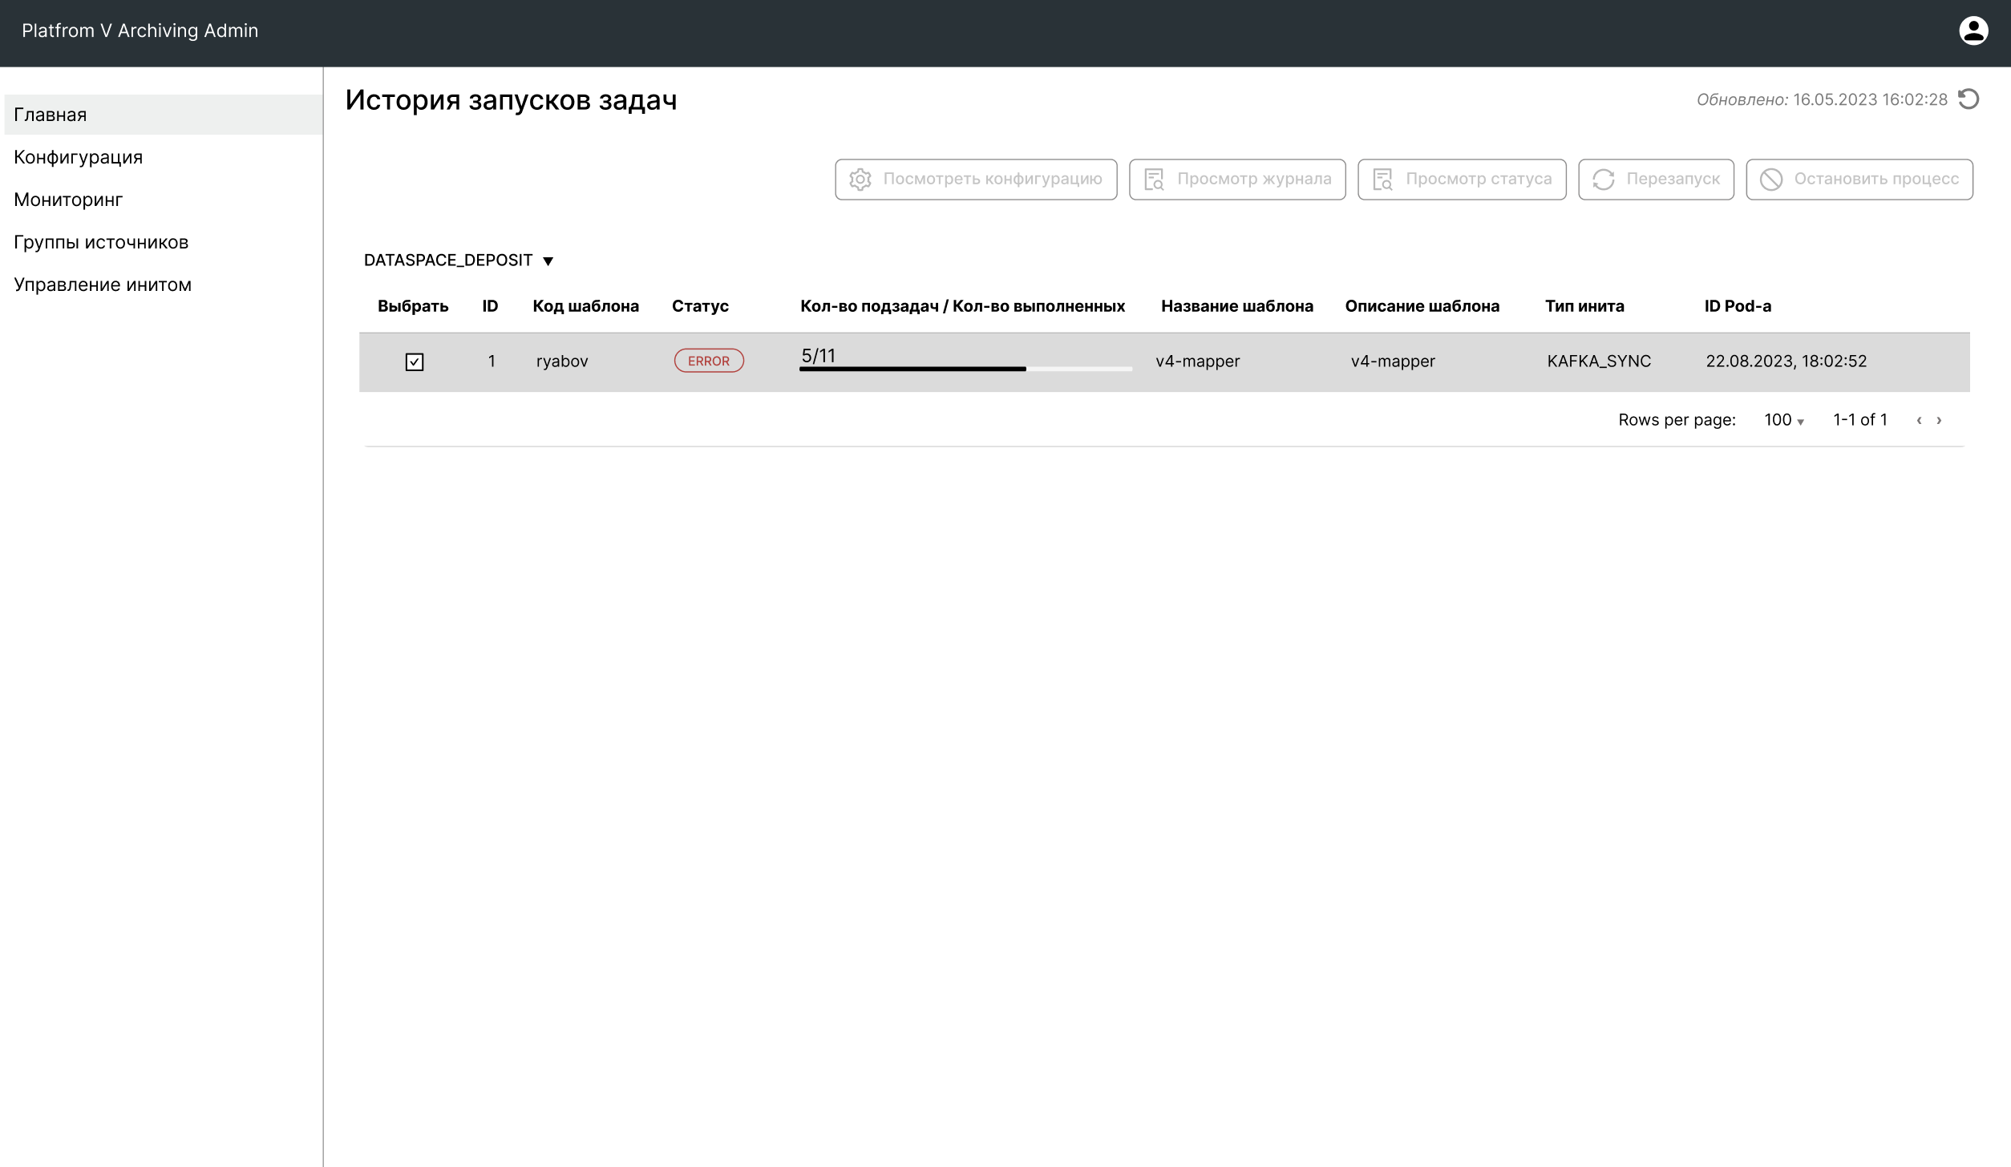Go to next page arrow
The image size is (2011, 1167).
1939,420
